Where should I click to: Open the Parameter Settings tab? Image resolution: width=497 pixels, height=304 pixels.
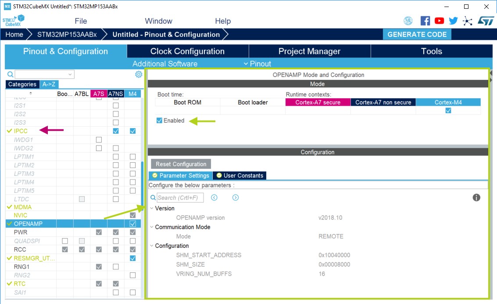(181, 175)
